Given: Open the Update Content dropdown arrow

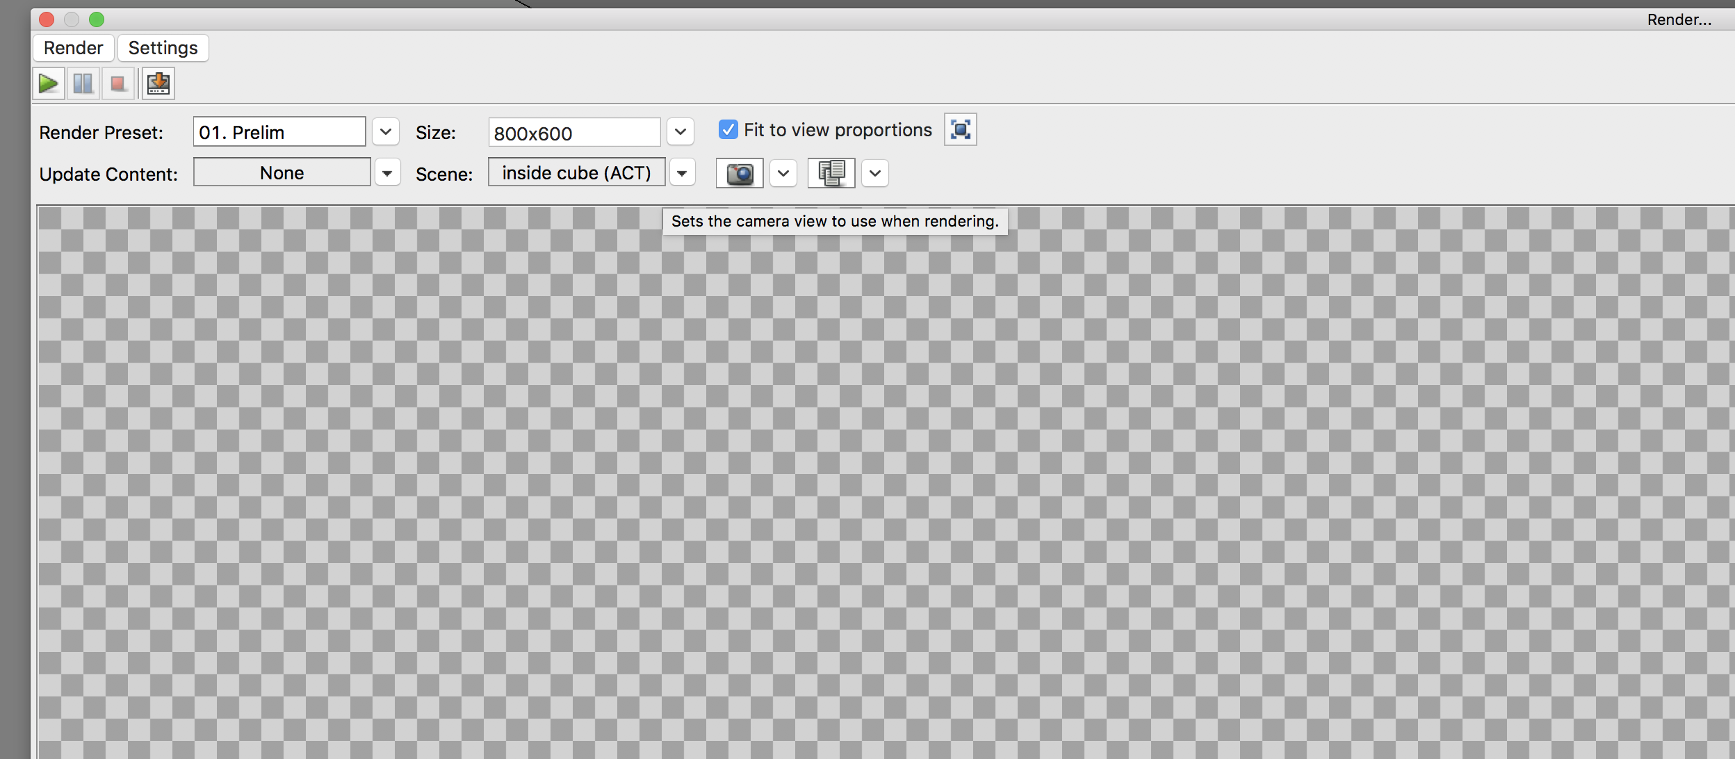Looking at the screenshot, I should coord(388,173).
